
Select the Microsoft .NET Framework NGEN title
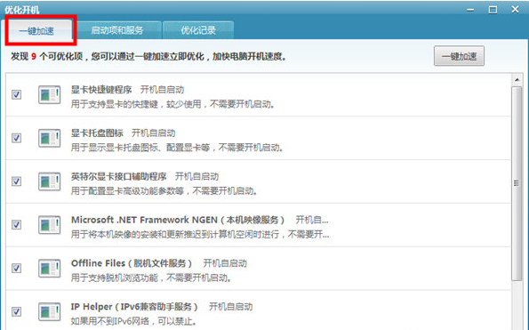(178, 220)
